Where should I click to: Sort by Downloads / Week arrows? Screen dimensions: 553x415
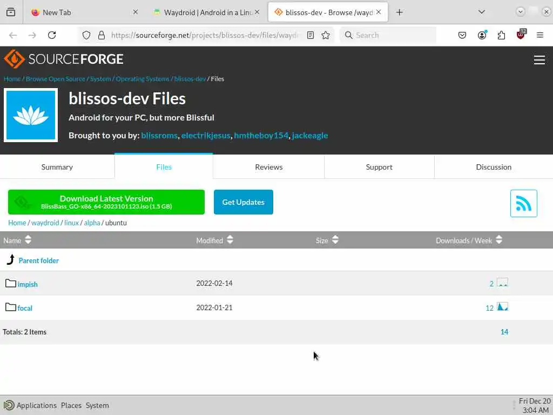(x=498, y=240)
